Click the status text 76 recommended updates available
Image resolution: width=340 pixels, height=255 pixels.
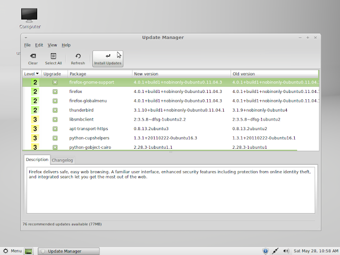pos(62,224)
